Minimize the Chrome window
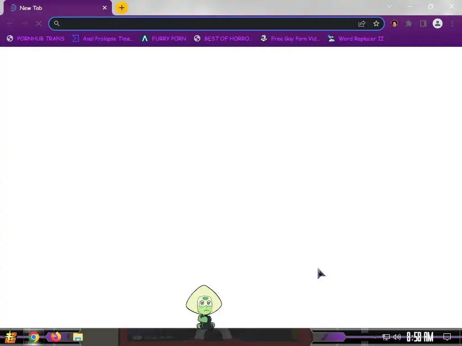Screen dimensions: 462x346 (x=410, y=6)
